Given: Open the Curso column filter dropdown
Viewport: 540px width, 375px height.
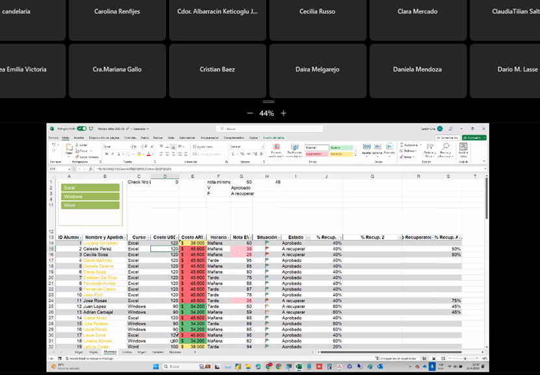Looking at the screenshot, I should click(x=149, y=237).
